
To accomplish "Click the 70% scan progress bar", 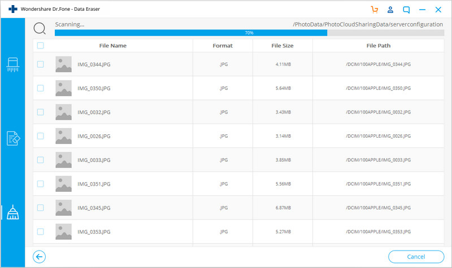I will pos(249,33).
